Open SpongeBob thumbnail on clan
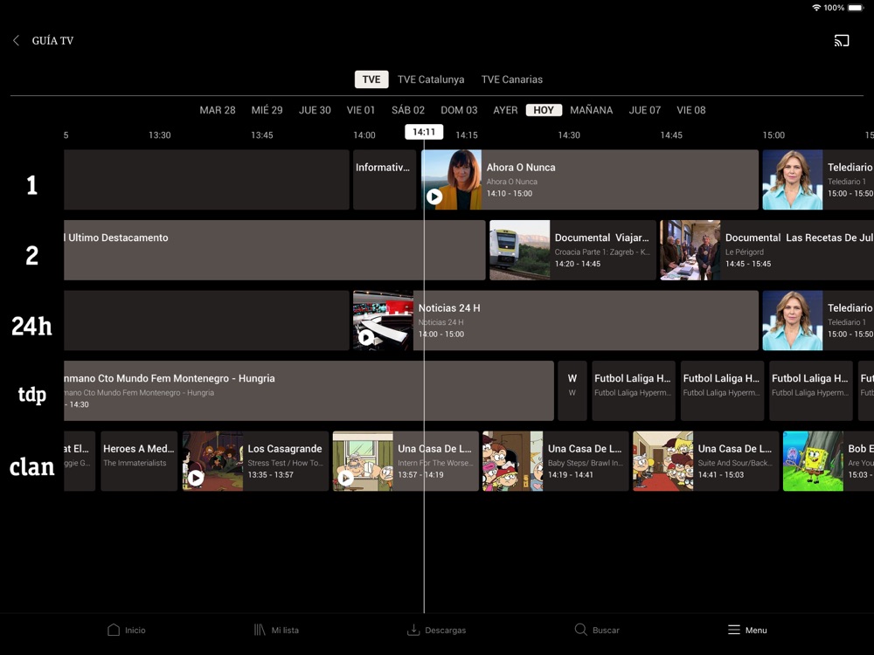 [813, 461]
